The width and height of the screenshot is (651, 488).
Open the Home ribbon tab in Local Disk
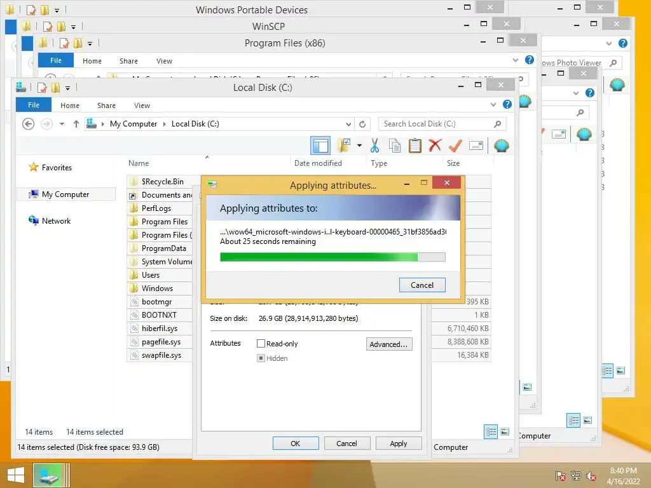[70, 105]
